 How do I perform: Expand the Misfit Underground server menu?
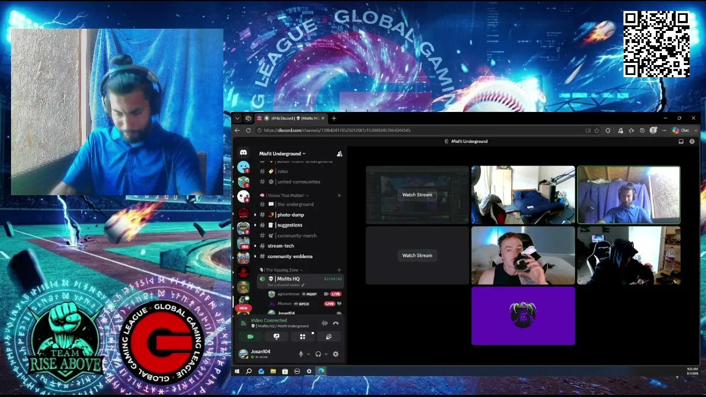click(x=282, y=154)
